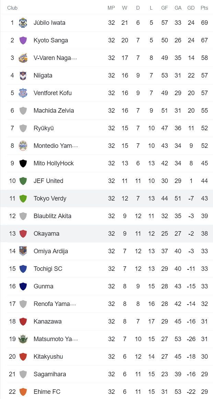Viewport: 213px width, 399px height.
Task: Open the Ventforet Kofu badge
Action: click(23, 93)
